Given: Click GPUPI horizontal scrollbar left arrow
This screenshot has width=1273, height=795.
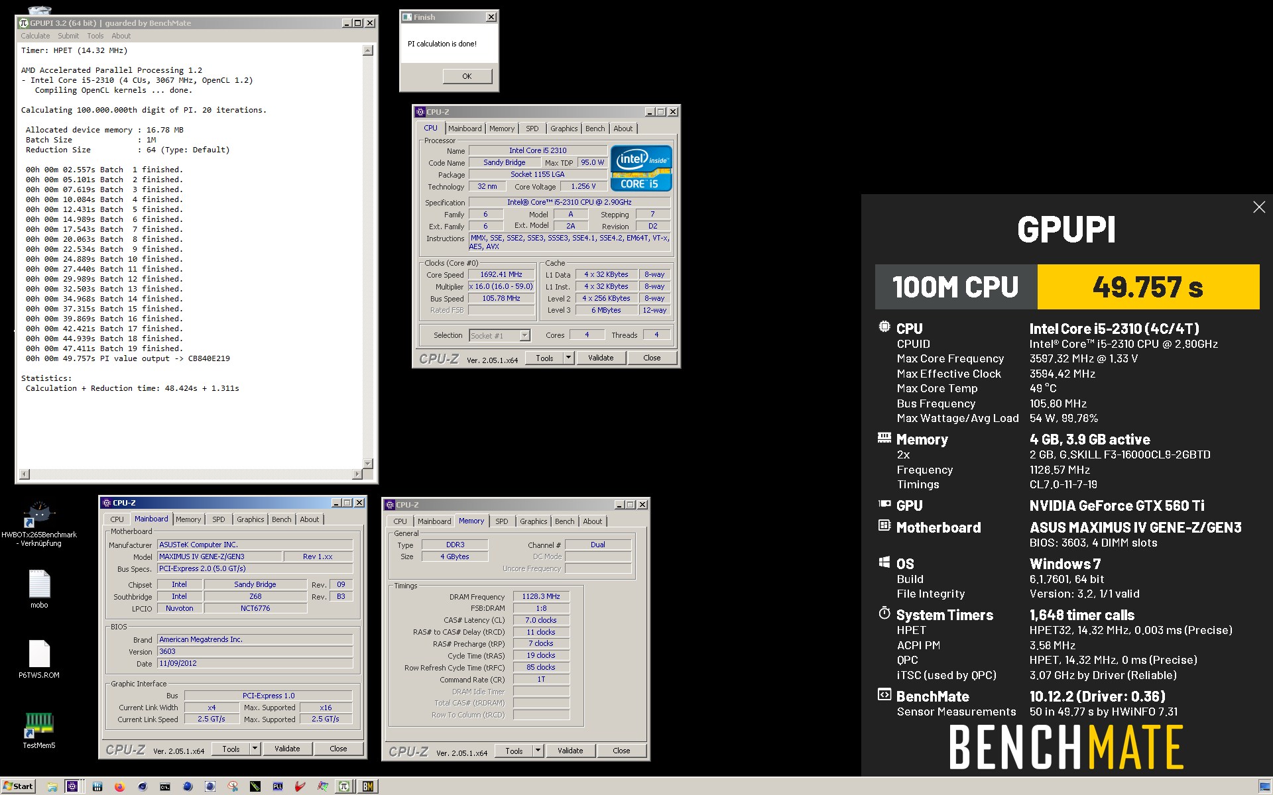Looking at the screenshot, I should pyautogui.click(x=25, y=474).
